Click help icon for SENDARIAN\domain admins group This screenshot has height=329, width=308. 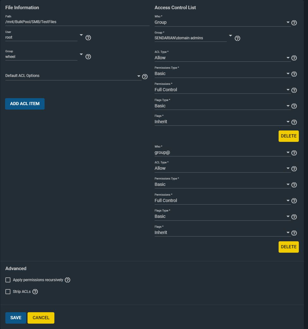[237, 38]
